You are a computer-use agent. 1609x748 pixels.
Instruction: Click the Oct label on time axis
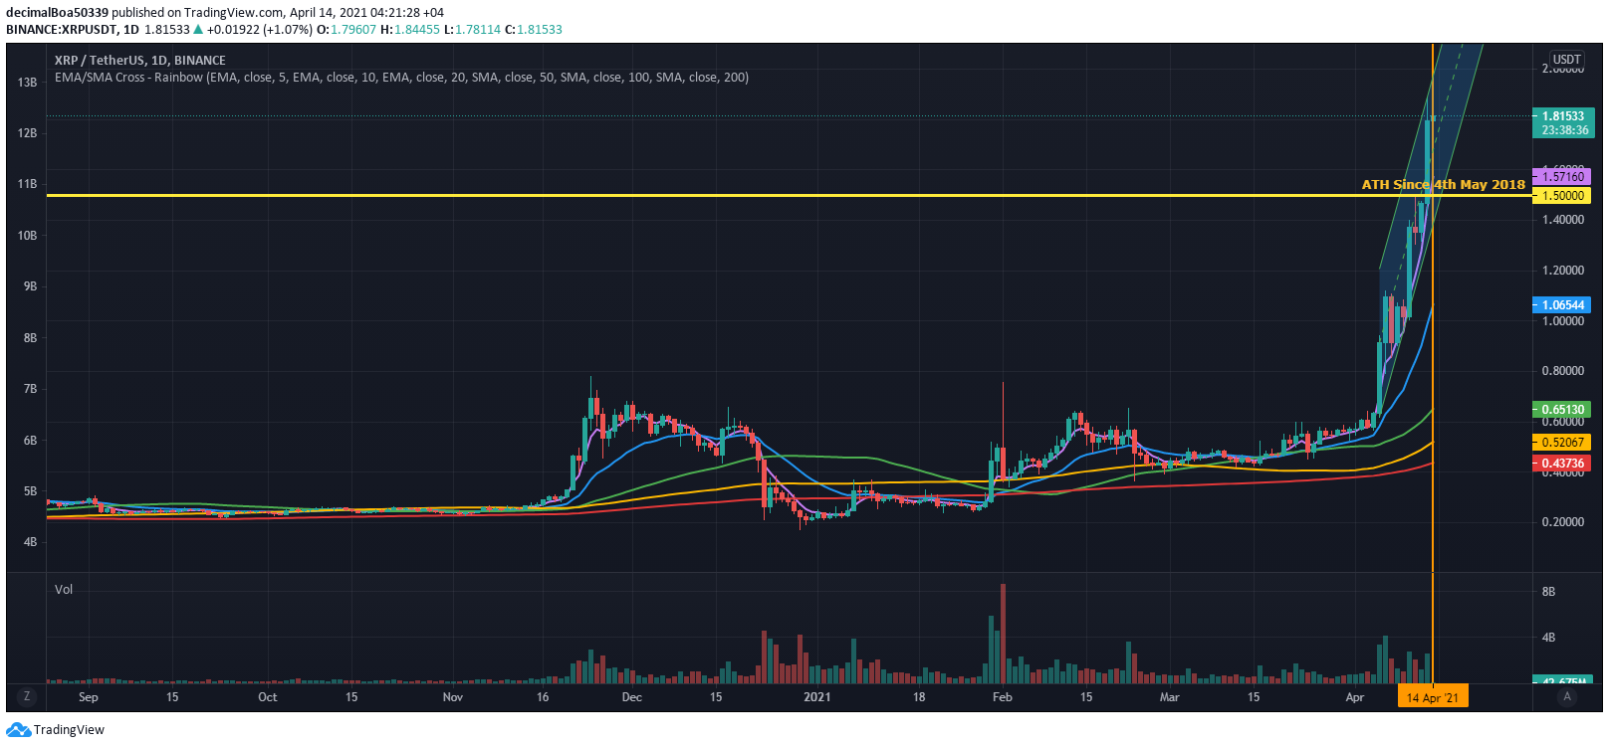268,697
